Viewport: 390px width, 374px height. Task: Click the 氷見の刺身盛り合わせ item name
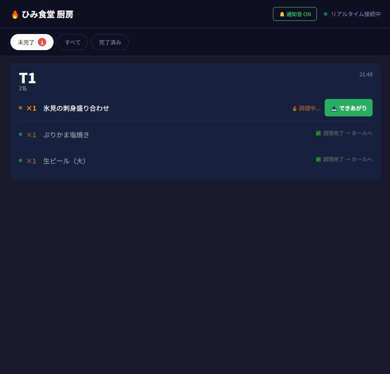point(76,108)
